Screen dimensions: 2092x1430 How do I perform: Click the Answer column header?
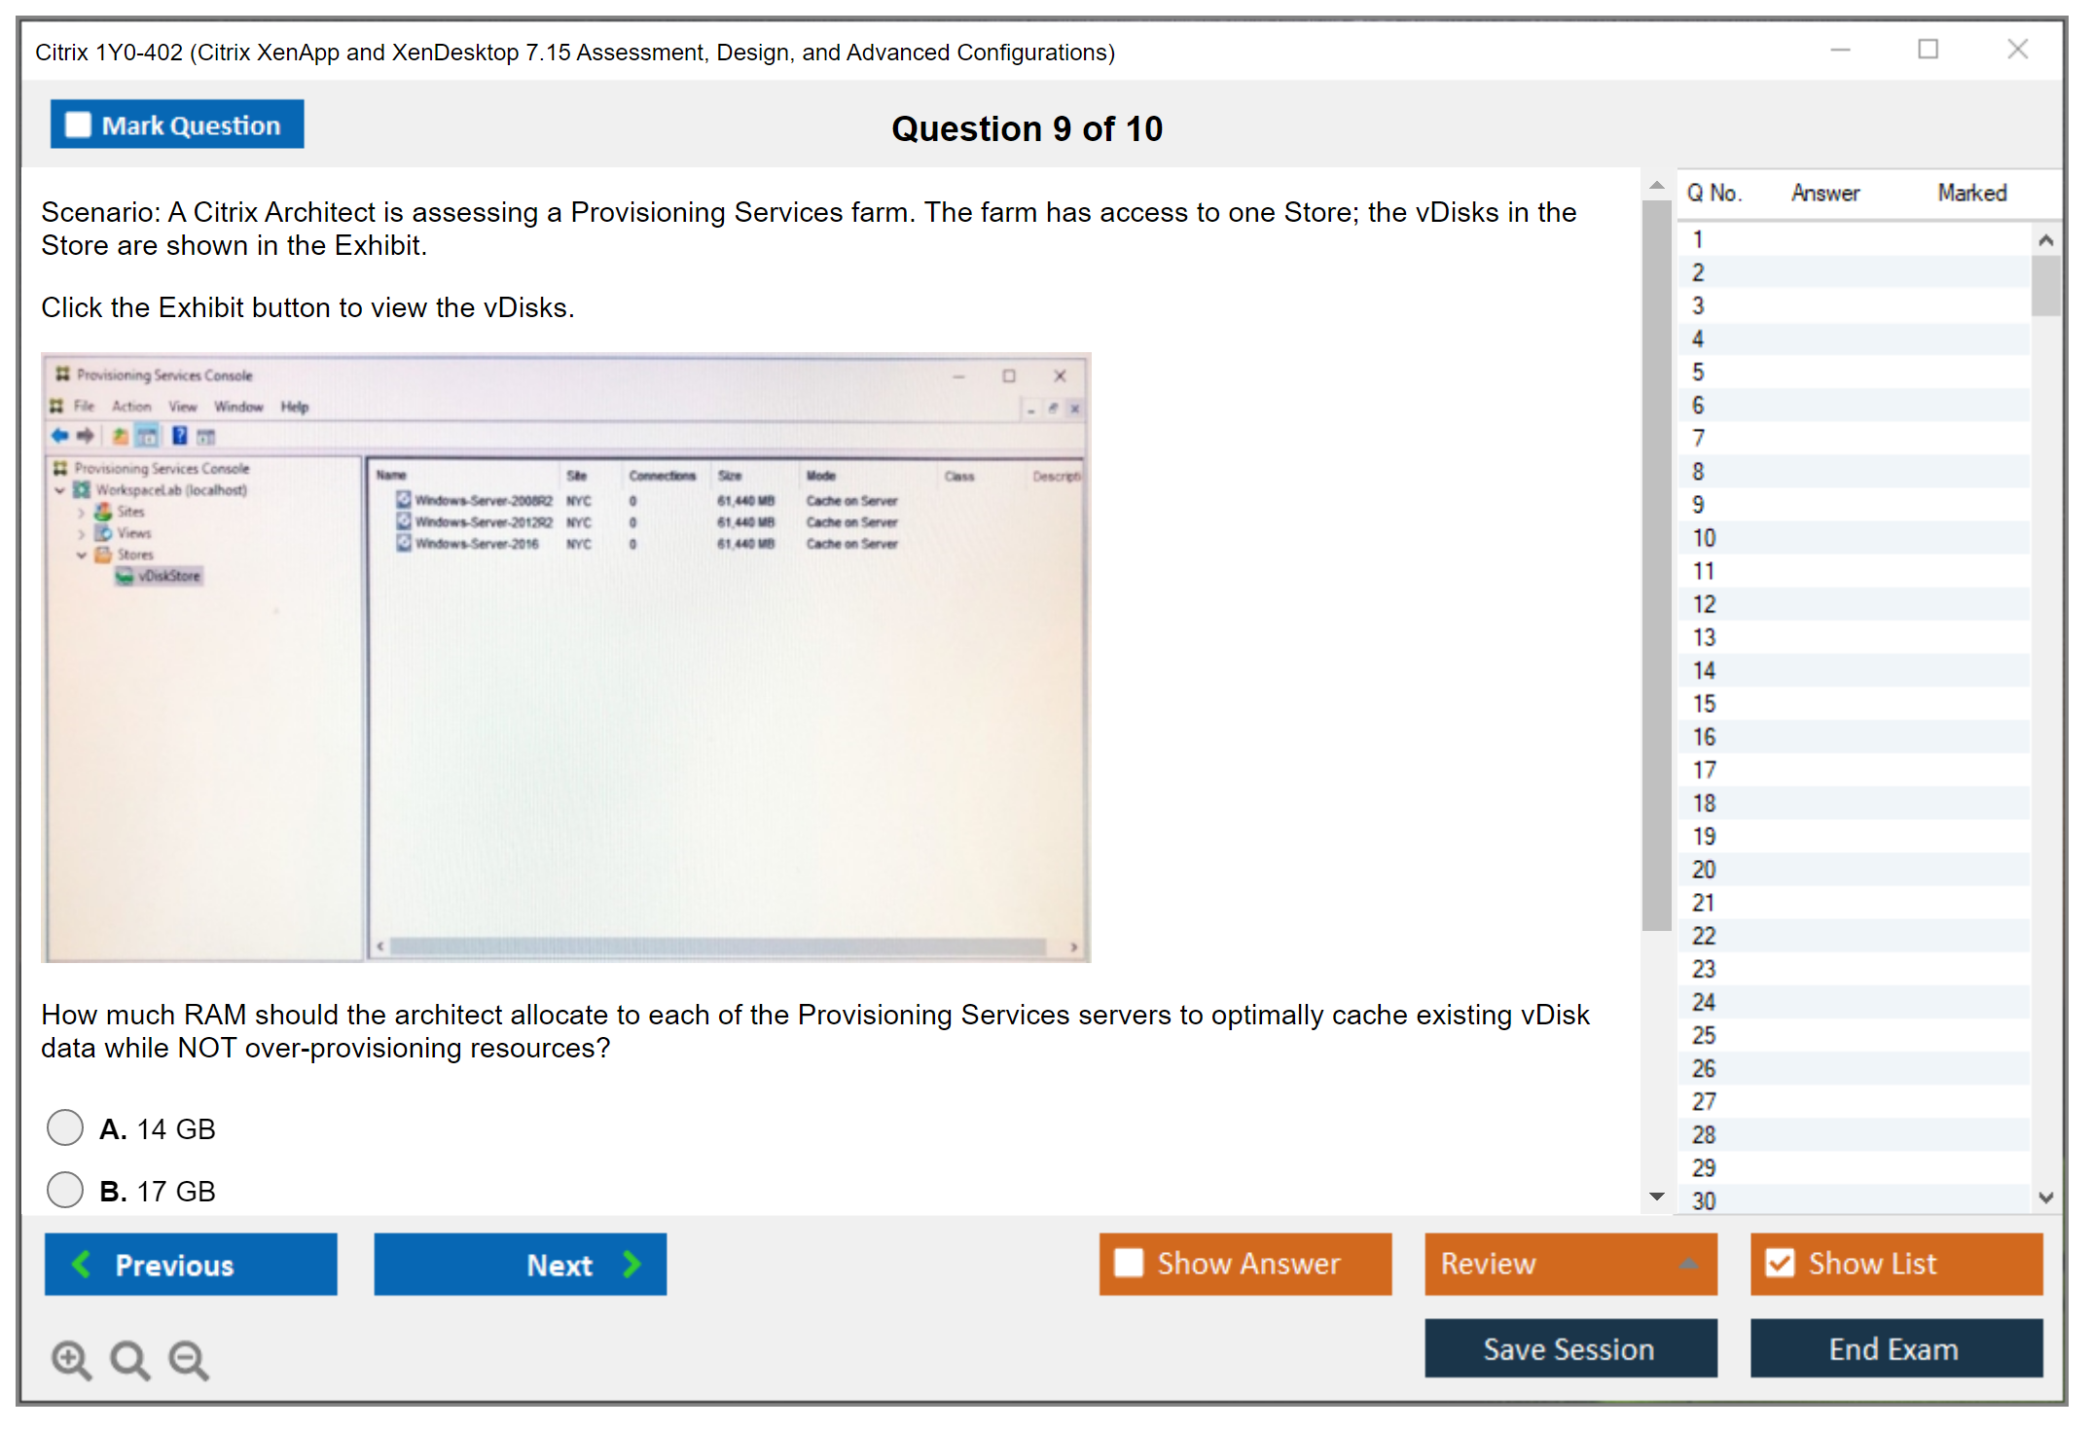tap(1824, 193)
